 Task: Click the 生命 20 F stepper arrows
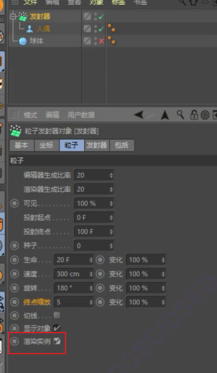pyautogui.click(x=91, y=260)
